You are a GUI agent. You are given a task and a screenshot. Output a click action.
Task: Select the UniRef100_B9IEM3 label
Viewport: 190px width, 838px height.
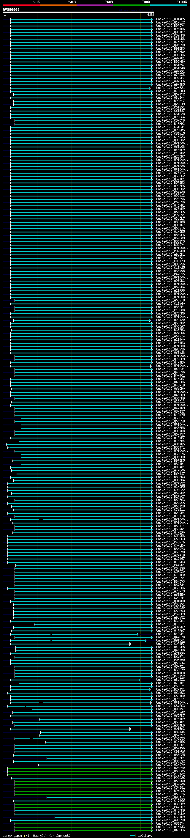pyautogui.click(x=170, y=48)
